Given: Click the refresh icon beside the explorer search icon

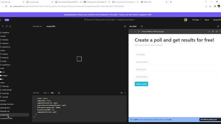Looking at the screenshot, I should (7, 26).
